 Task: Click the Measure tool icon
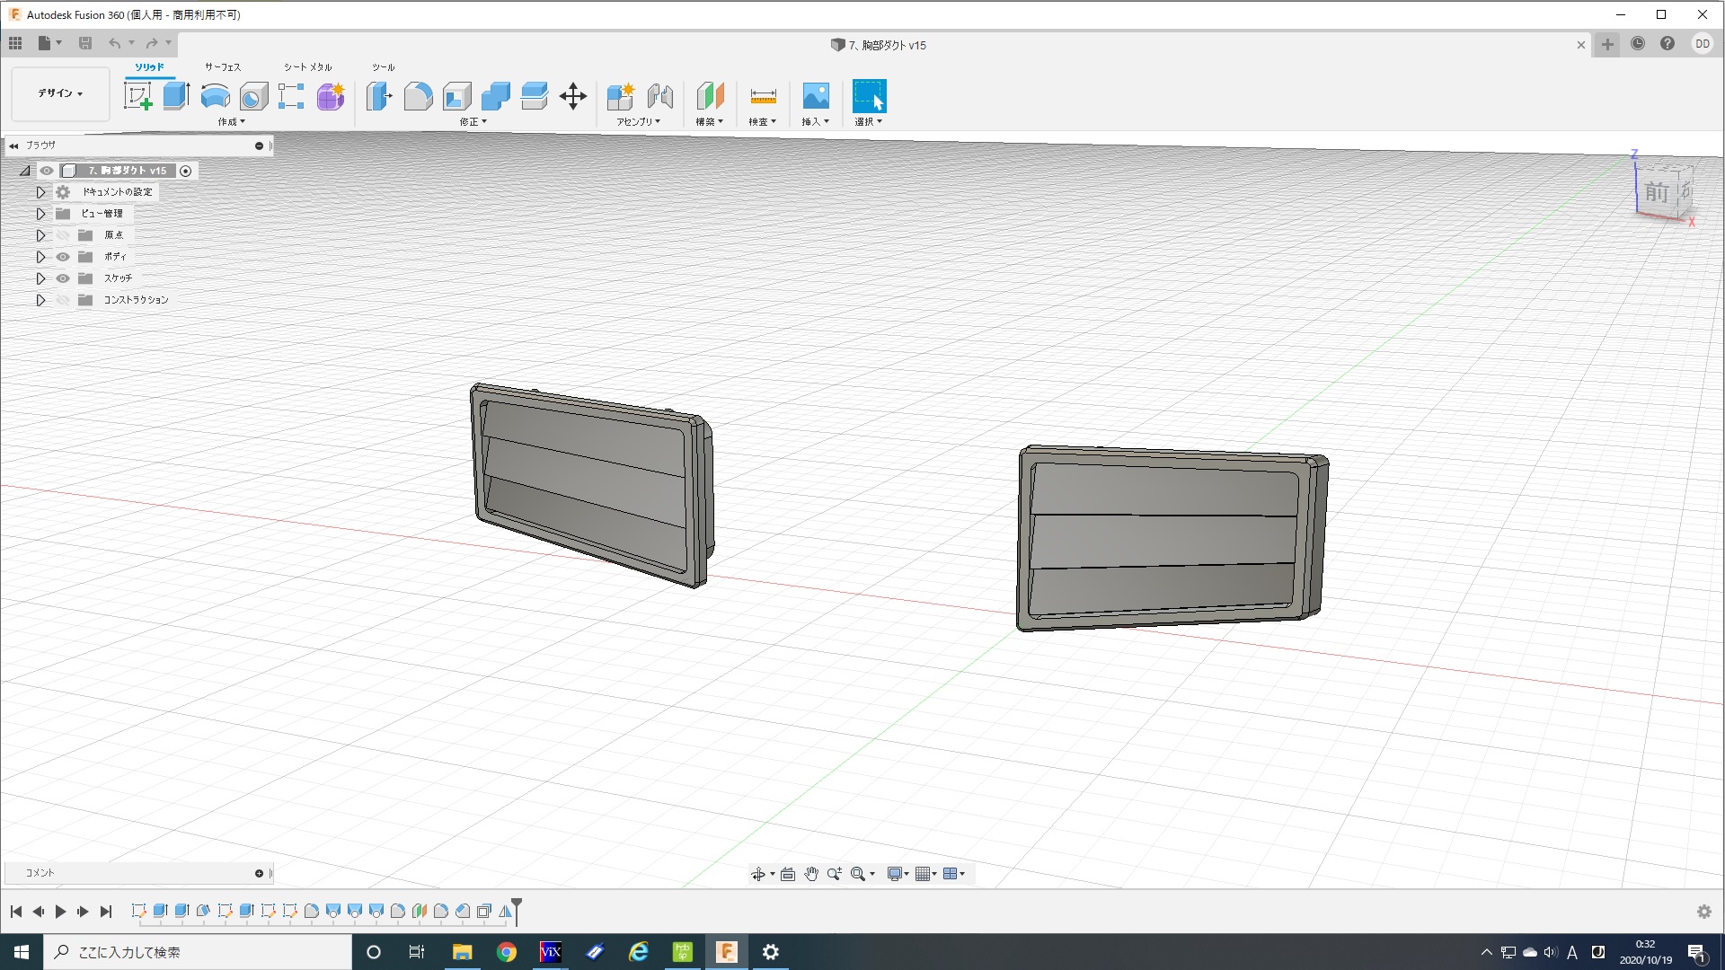[x=763, y=96]
